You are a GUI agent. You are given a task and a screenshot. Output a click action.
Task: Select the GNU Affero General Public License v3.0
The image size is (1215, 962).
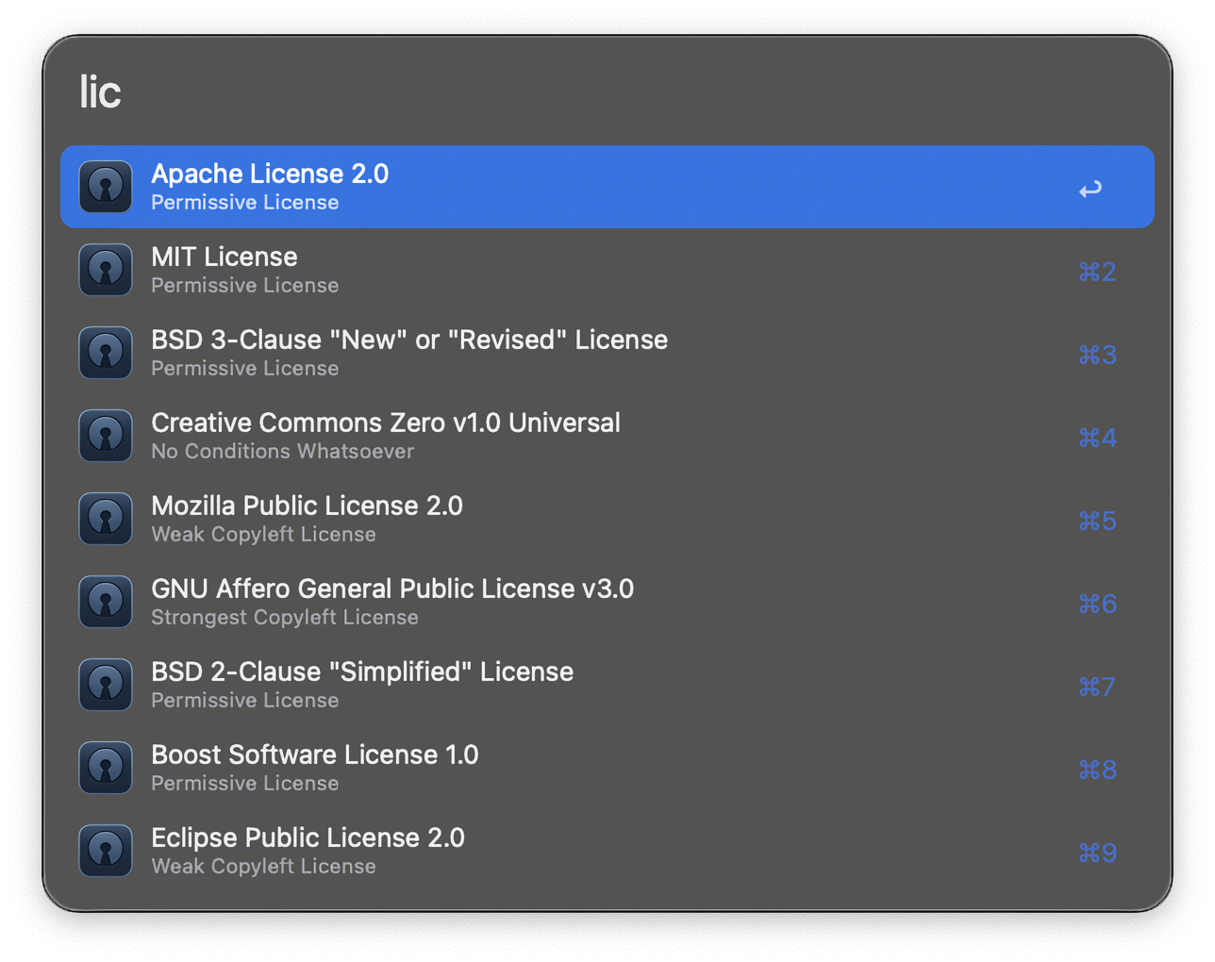click(472, 601)
